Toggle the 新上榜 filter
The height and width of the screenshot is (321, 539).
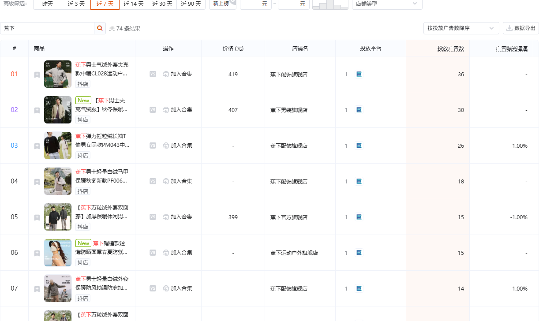223,4
